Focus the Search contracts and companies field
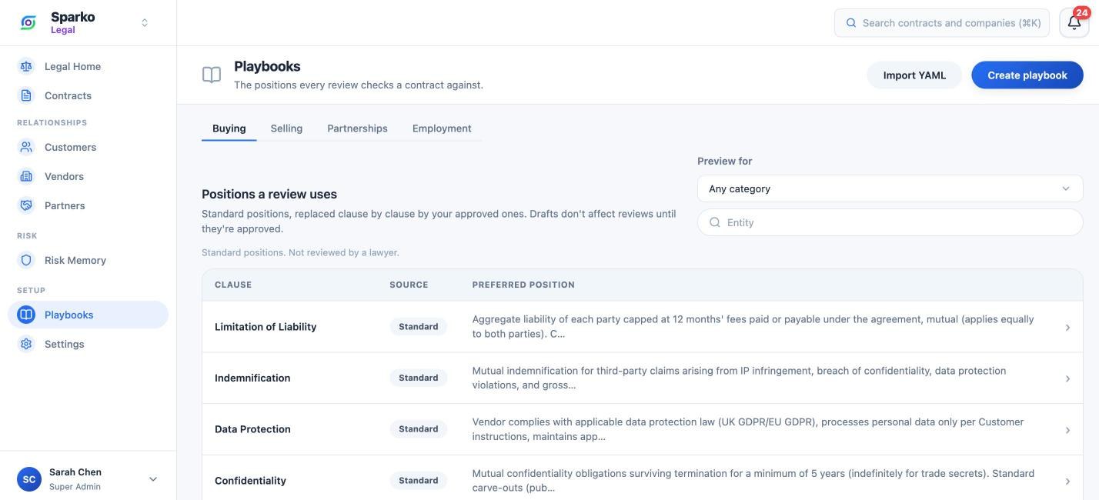The image size is (1099, 500). click(942, 23)
